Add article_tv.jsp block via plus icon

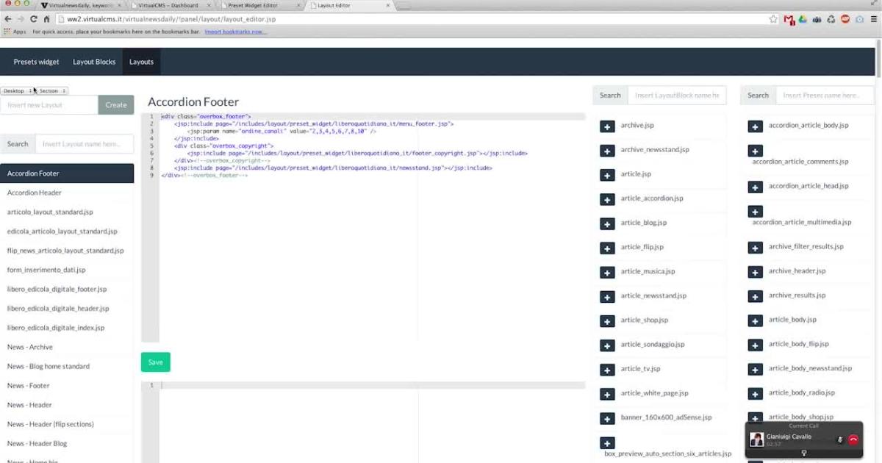coord(607,370)
